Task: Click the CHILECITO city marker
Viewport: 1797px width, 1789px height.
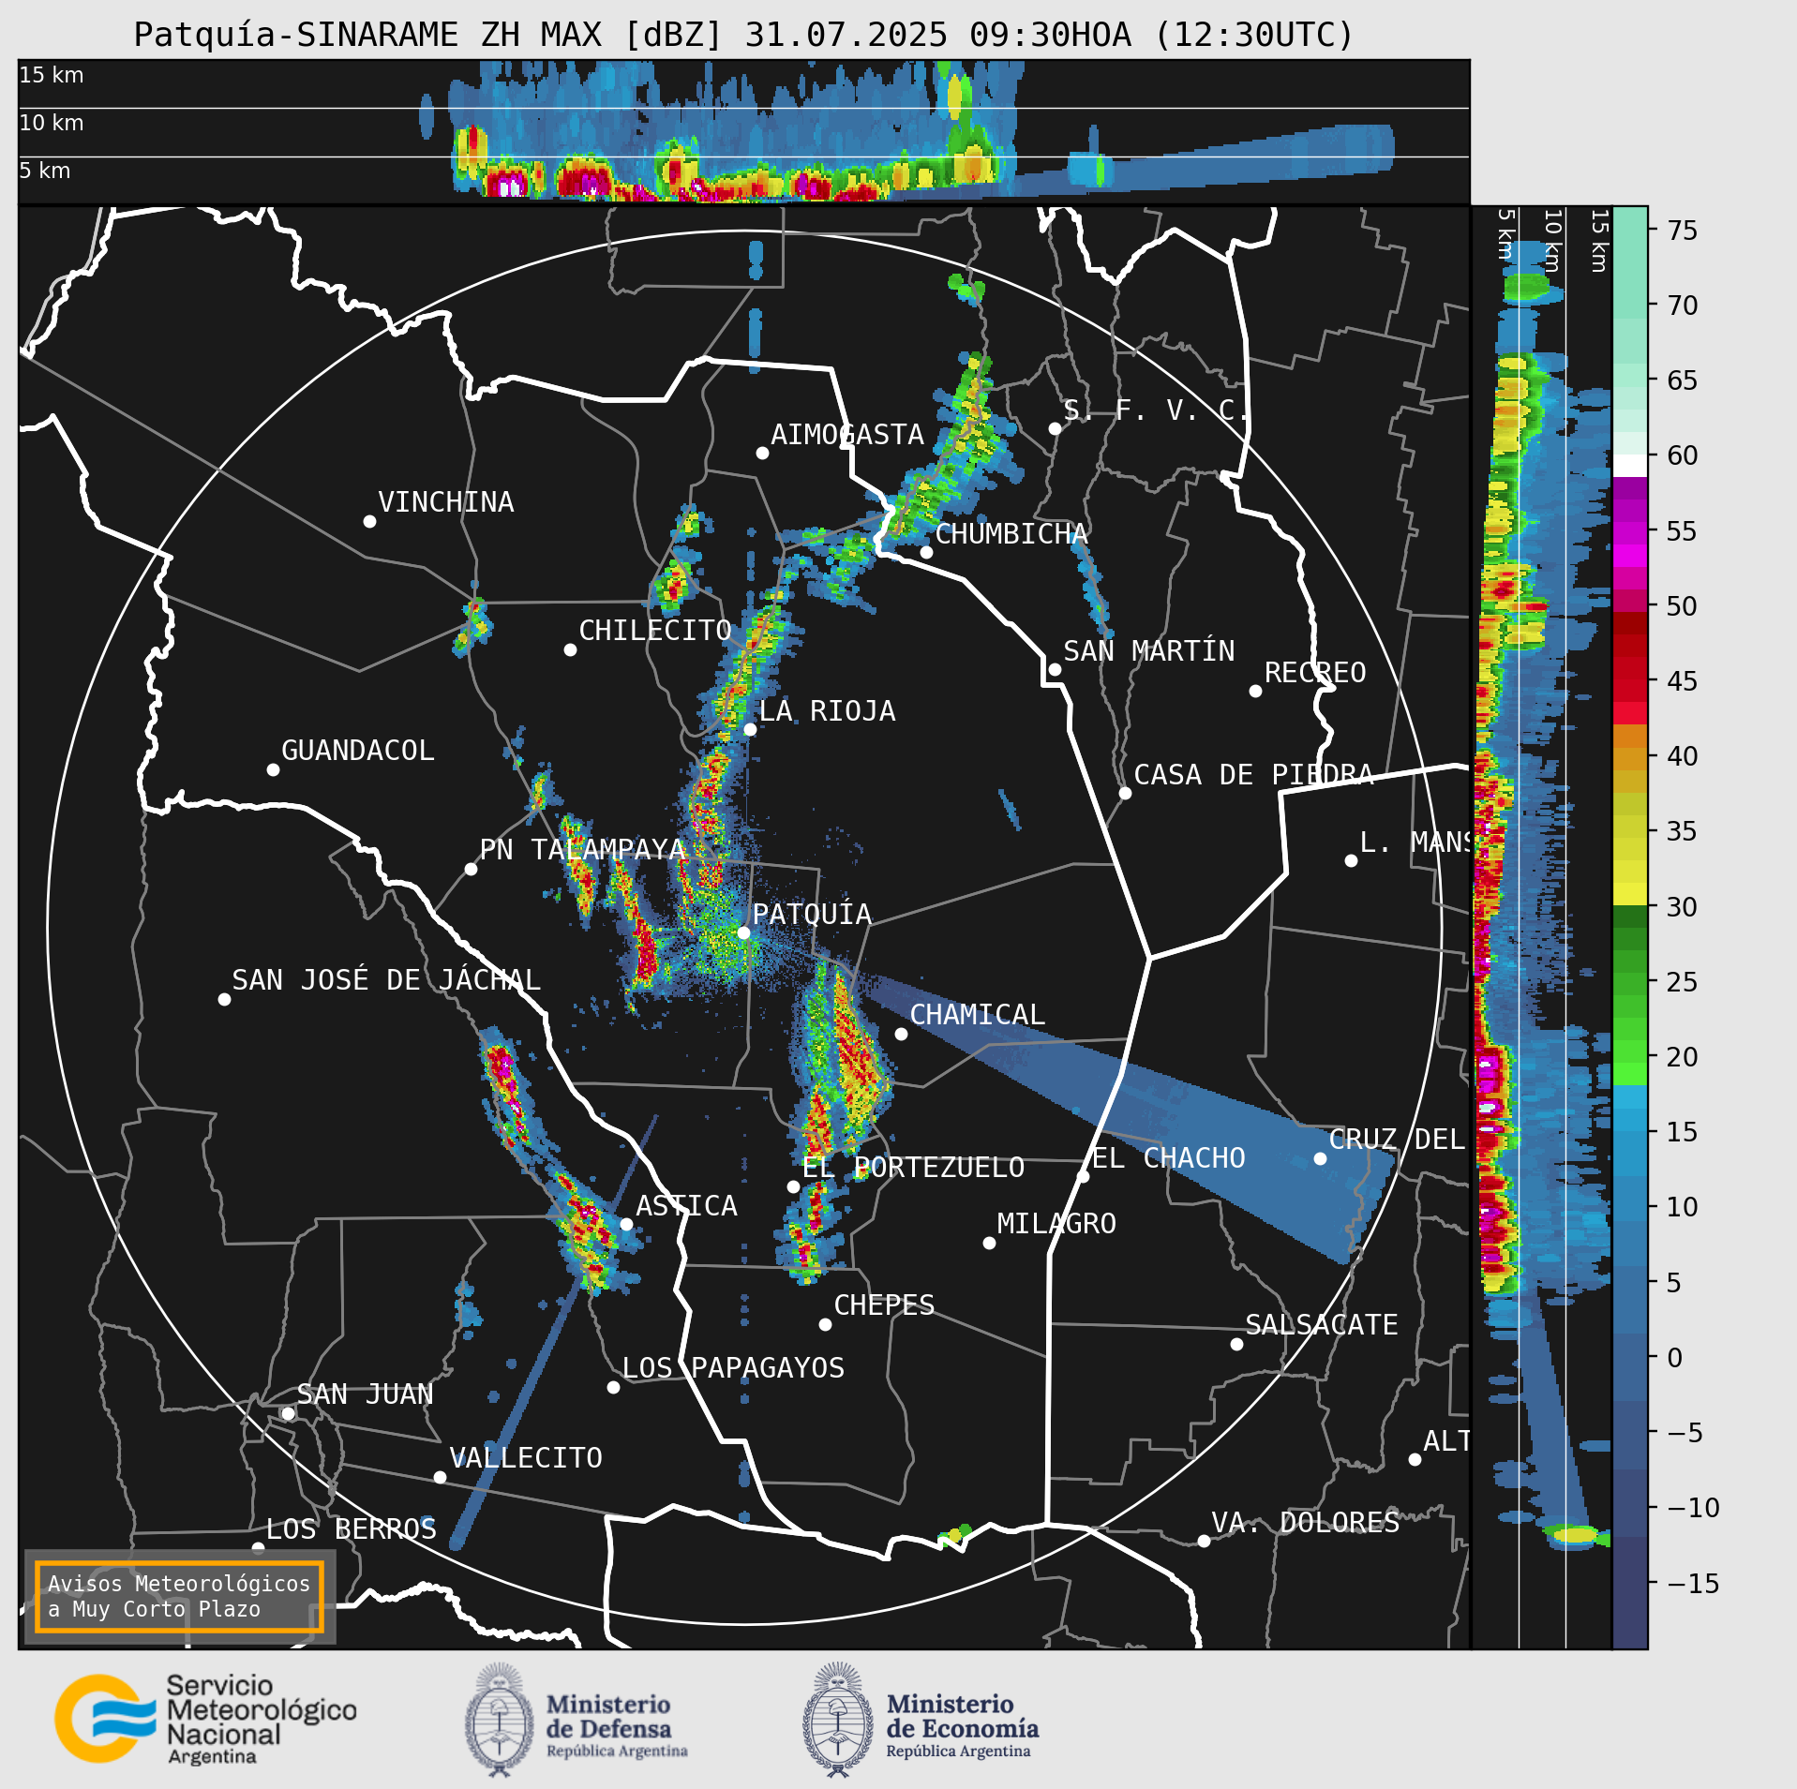Action: (570, 649)
